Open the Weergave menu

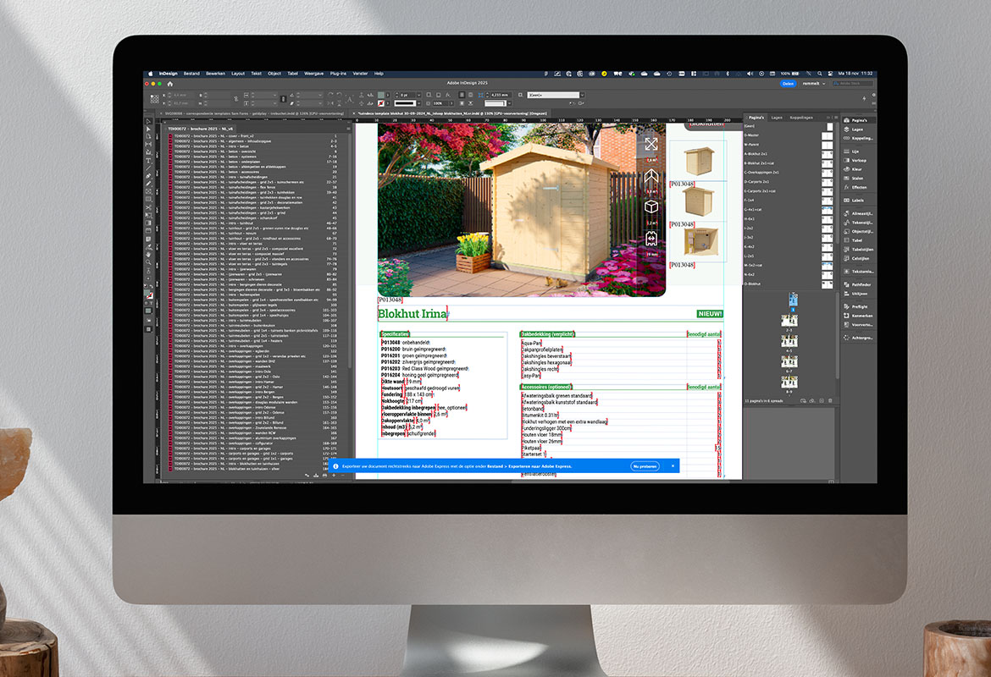313,74
